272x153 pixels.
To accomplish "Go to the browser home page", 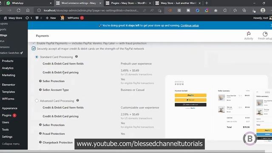I will (28, 10).
